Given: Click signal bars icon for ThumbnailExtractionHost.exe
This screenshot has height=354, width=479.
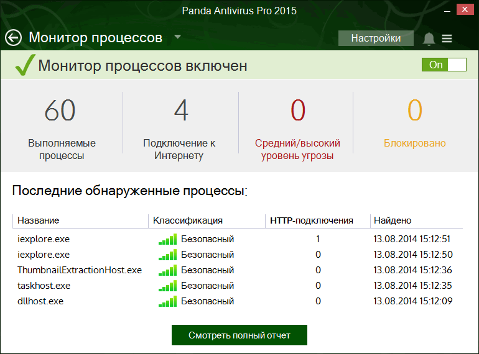Looking at the screenshot, I should click(x=167, y=270).
